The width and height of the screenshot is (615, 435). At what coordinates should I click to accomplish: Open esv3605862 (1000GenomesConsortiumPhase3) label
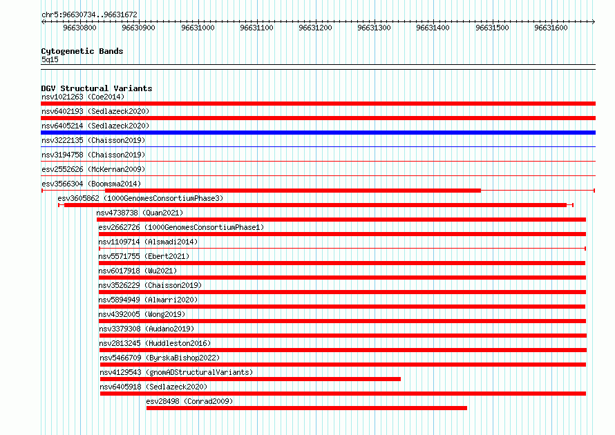(x=140, y=198)
